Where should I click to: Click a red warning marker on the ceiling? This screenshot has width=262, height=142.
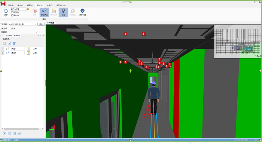point(125,34)
